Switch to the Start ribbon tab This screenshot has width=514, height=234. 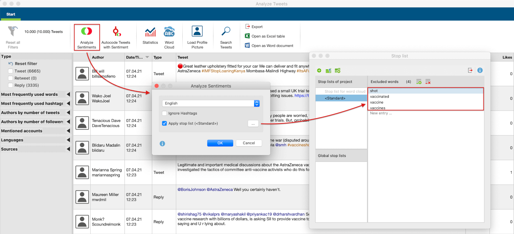pos(11,14)
